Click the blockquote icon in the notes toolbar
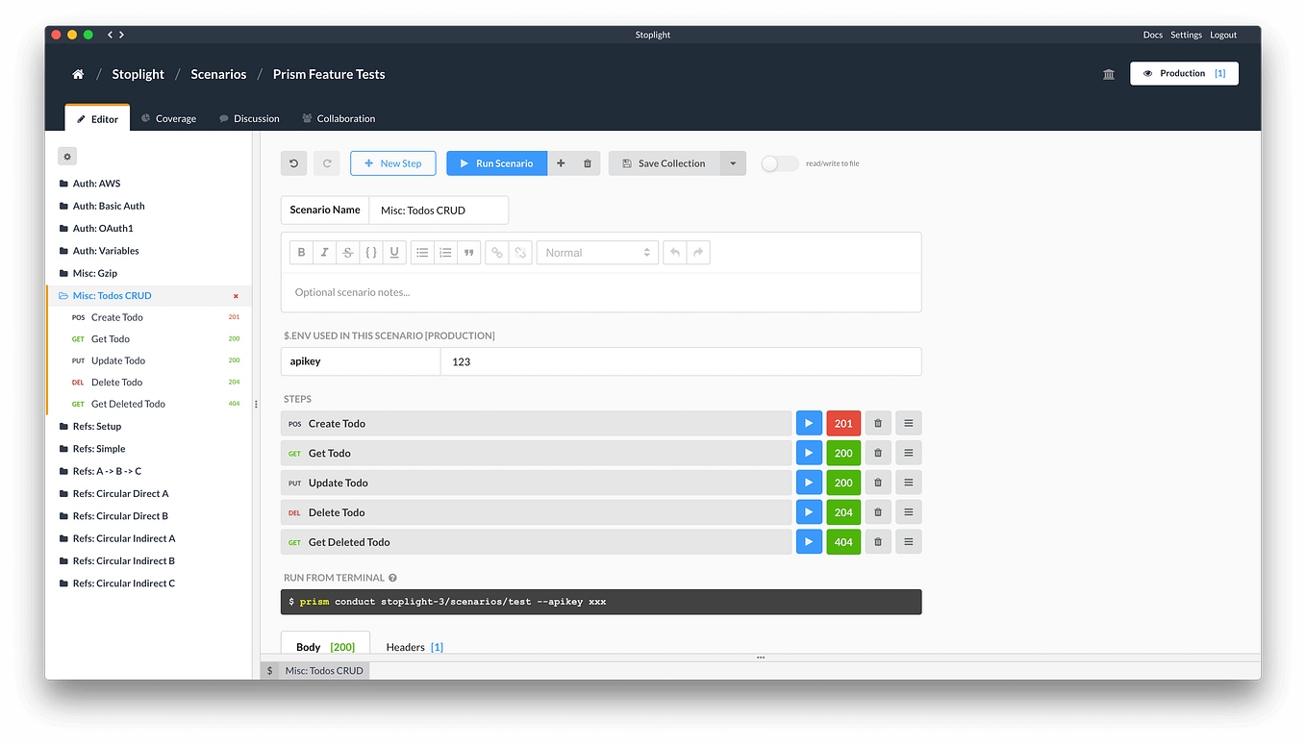The height and width of the screenshot is (744, 1306). [x=469, y=252]
